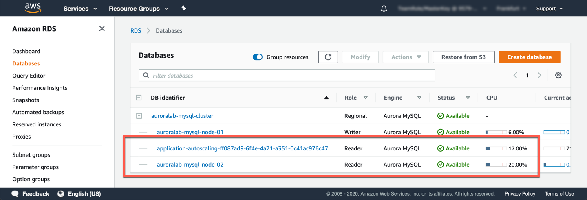Open the blurred account name dropdown

pos(442,9)
